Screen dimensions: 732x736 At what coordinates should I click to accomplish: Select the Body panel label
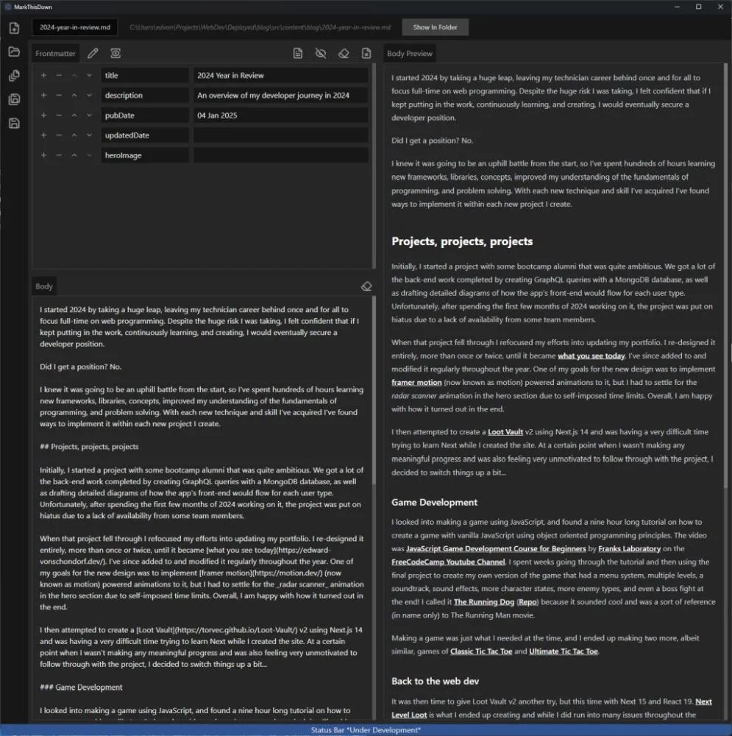(44, 286)
